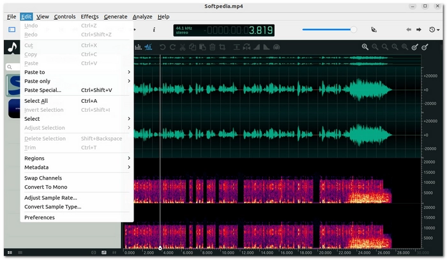The width and height of the screenshot is (447, 260).
Task: Adjust the blue volume slider handle
Action: [354, 29]
